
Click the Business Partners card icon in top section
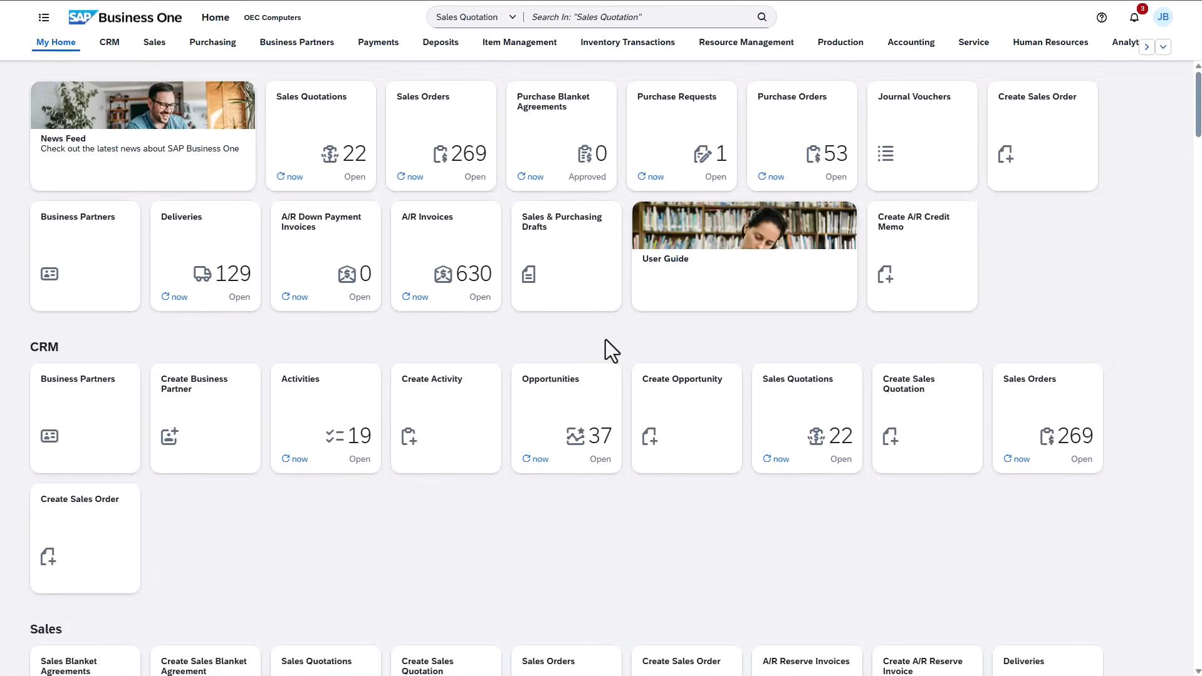pyautogui.click(x=50, y=274)
